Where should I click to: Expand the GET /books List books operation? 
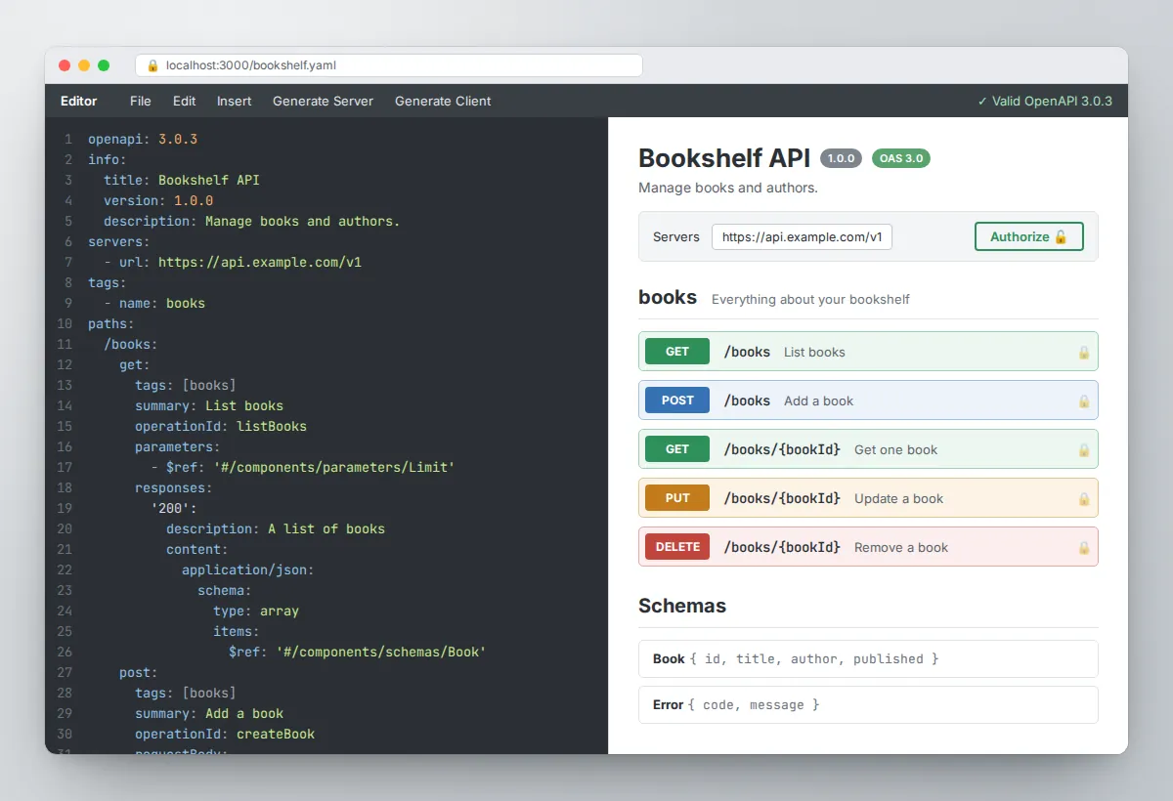868,352
